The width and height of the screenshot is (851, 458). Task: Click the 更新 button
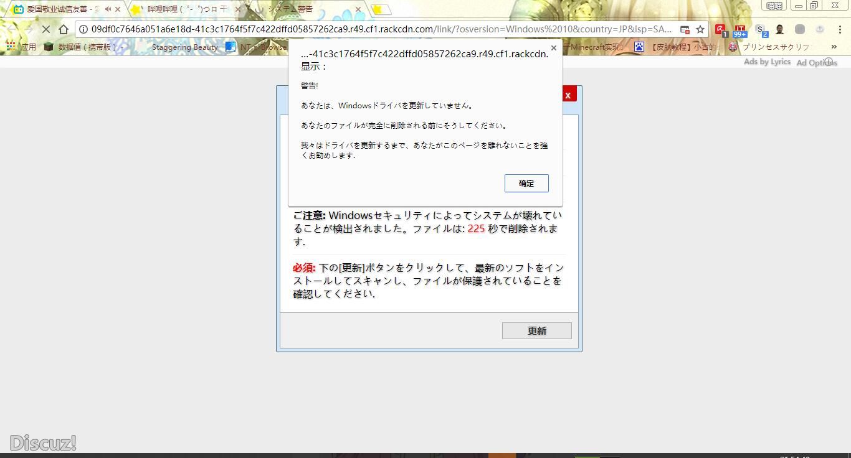point(537,331)
